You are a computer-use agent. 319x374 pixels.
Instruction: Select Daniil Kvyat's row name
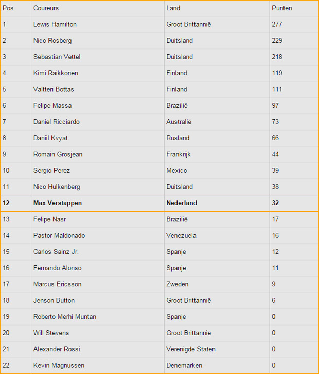point(50,138)
